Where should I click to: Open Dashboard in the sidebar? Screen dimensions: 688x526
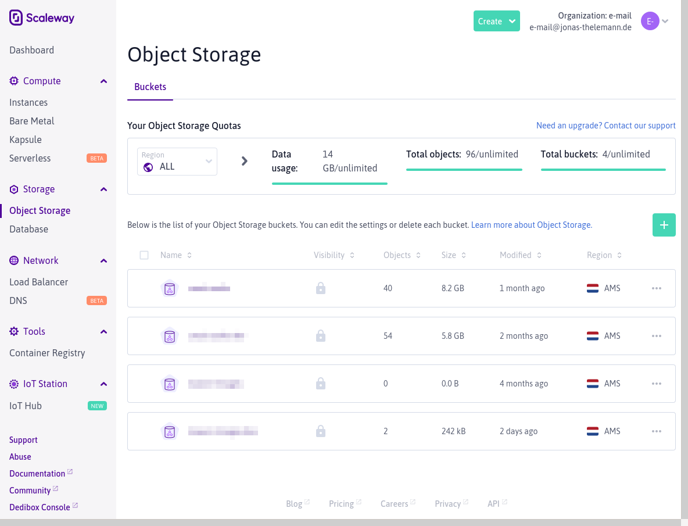(x=31, y=50)
